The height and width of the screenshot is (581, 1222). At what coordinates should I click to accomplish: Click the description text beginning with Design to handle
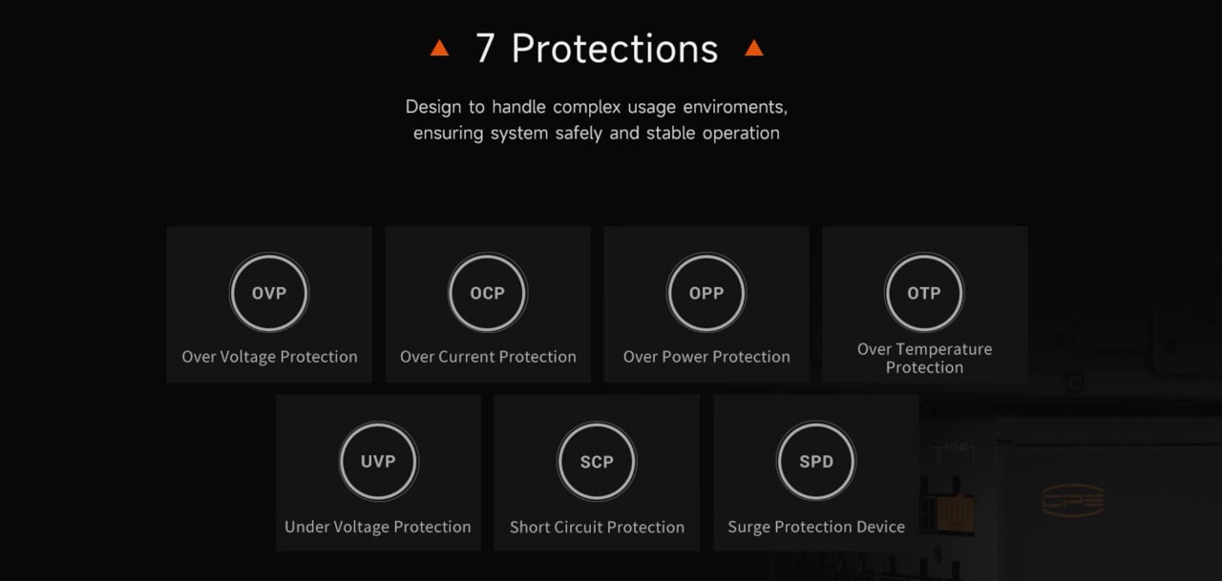pyautogui.click(x=597, y=106)
